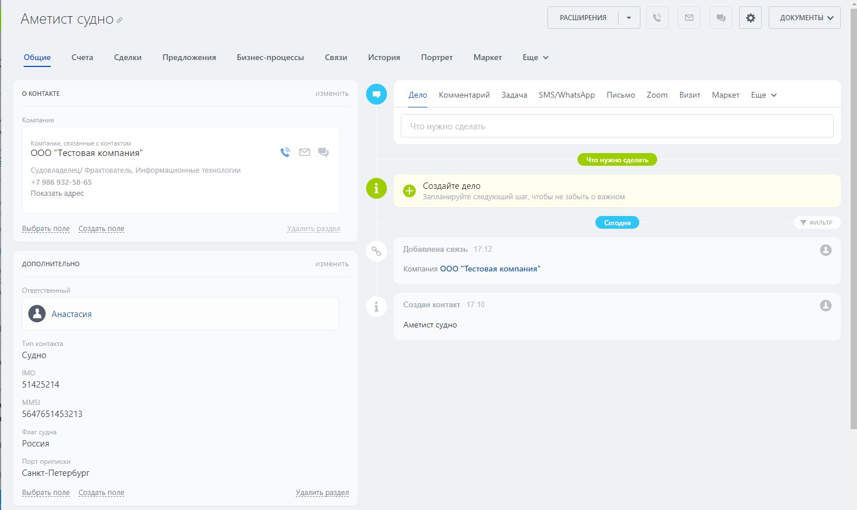Viewport: 857px width, 510px height.
Task: Open the SMS/WhatsApp tab
Action: [x=567, y=95]
